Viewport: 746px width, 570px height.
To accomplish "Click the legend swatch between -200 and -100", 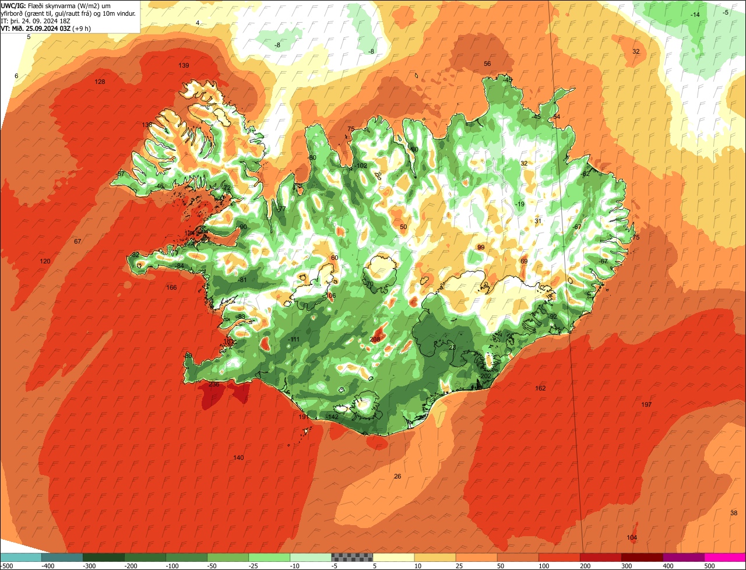I will [145, 557].
